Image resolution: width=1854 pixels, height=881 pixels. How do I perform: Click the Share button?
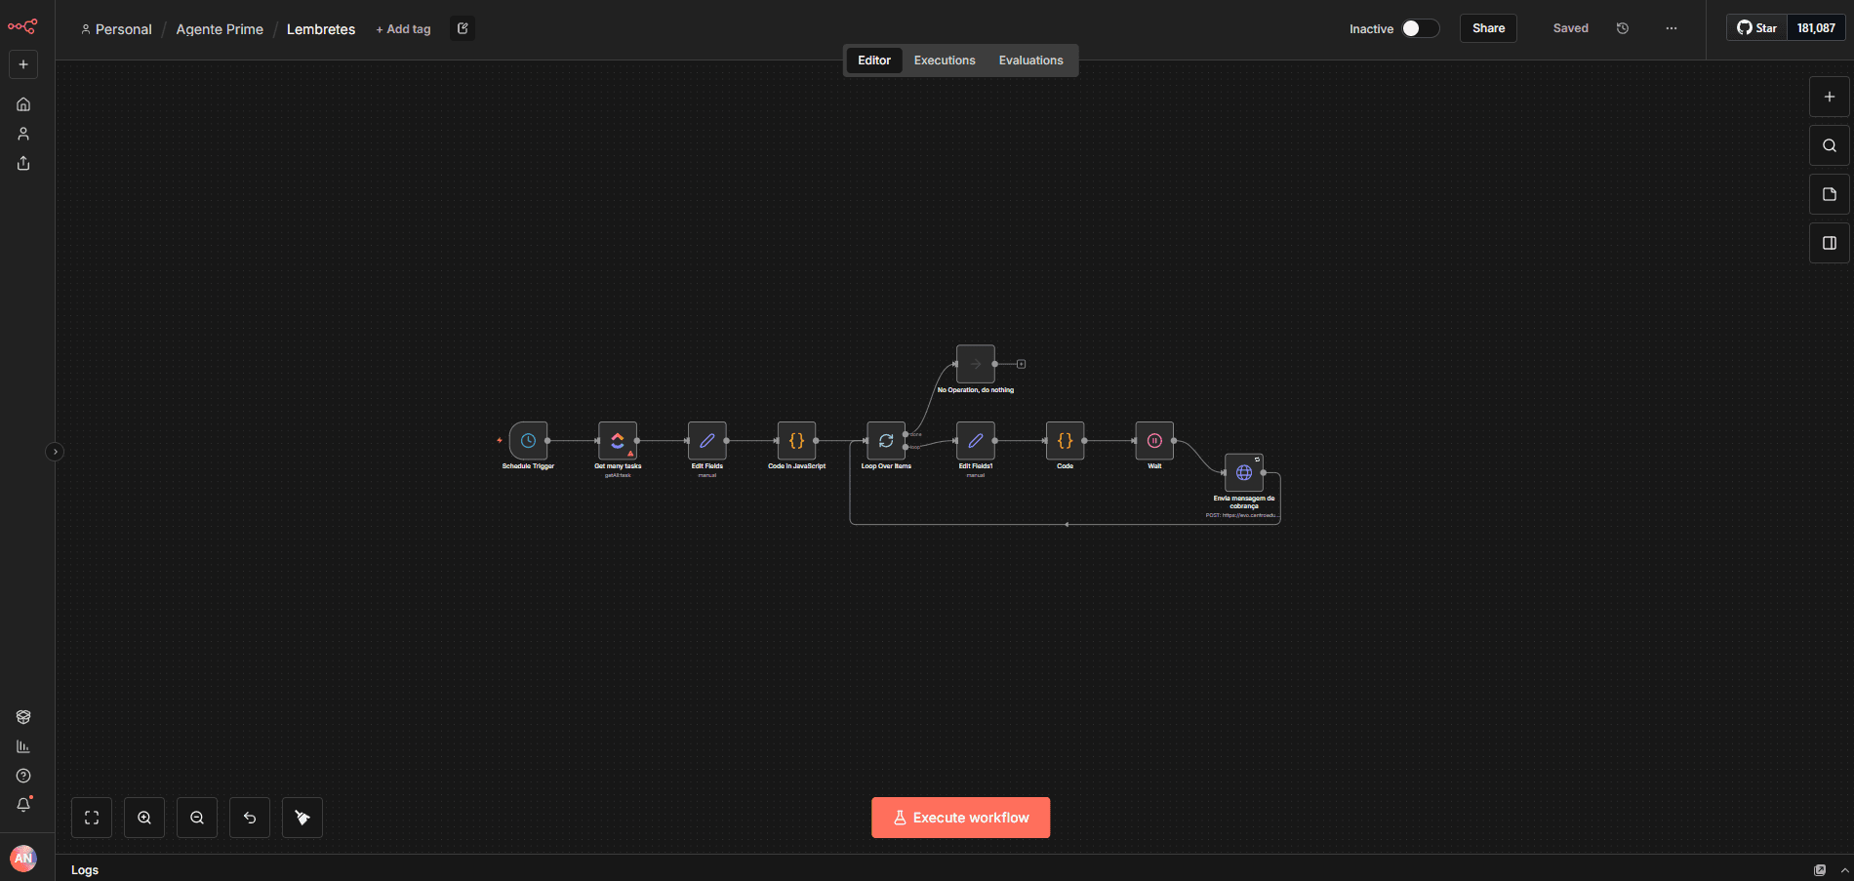[1488, 28]
